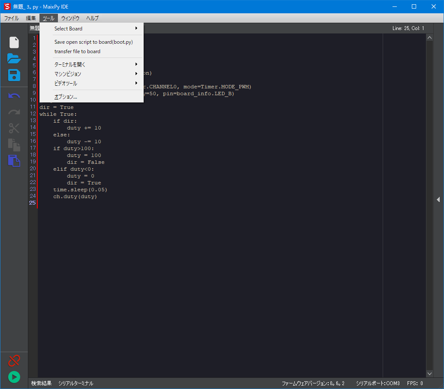The image size is (444, 389).
Task: Open a file with the folder icon
Action: click(x=14, y=59)
